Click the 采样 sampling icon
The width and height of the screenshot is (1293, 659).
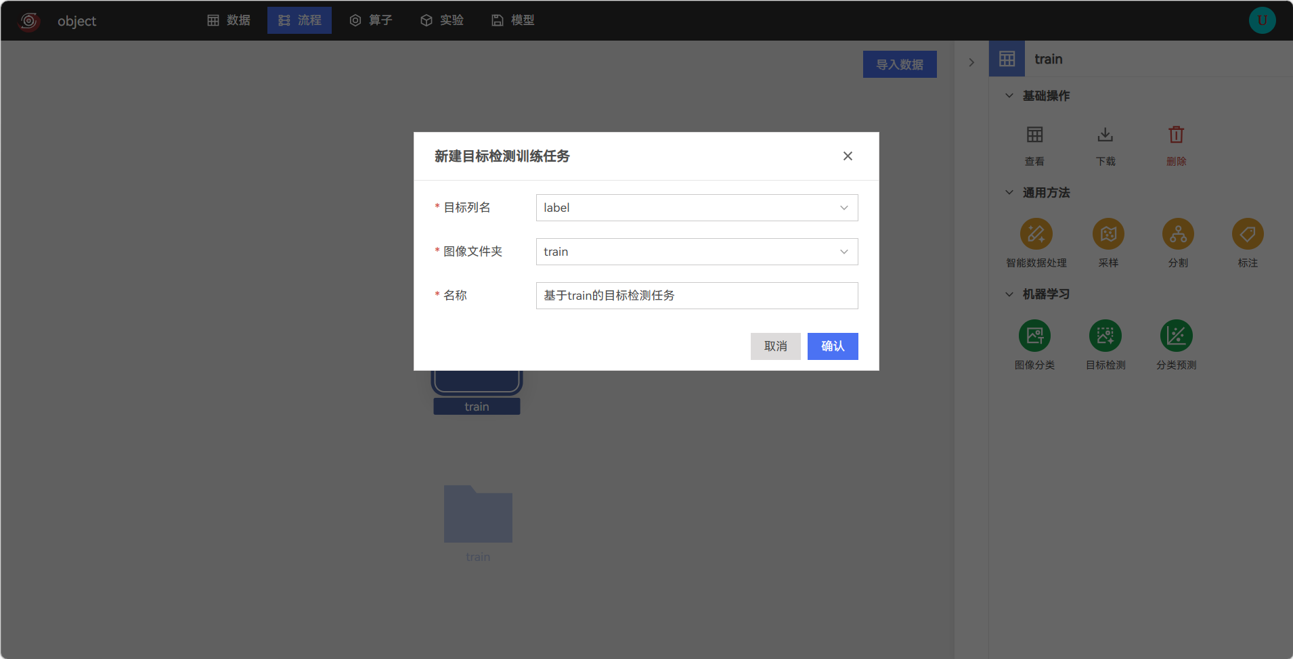[1108, 234]
